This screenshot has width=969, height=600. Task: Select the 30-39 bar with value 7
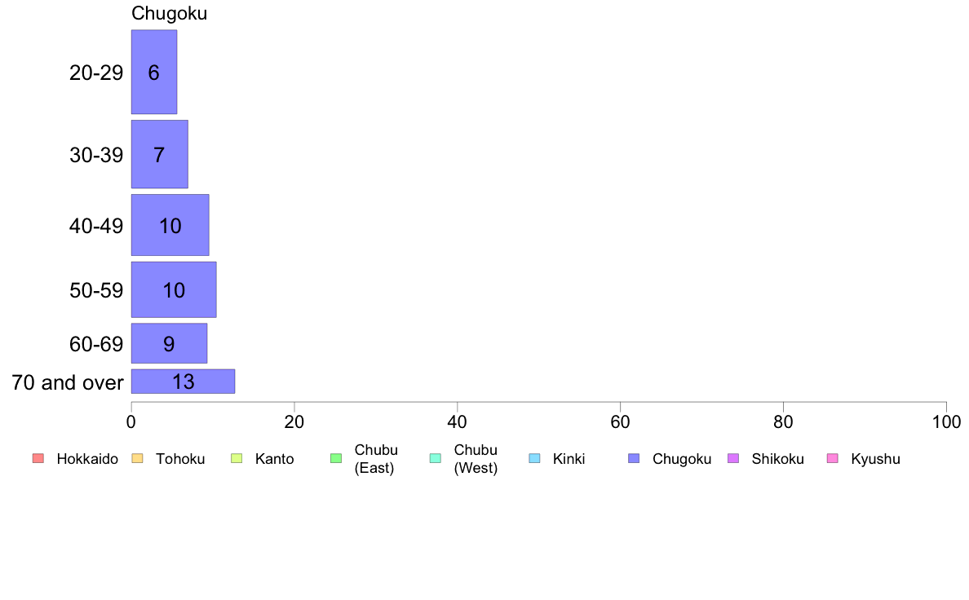tap(159, 154)
